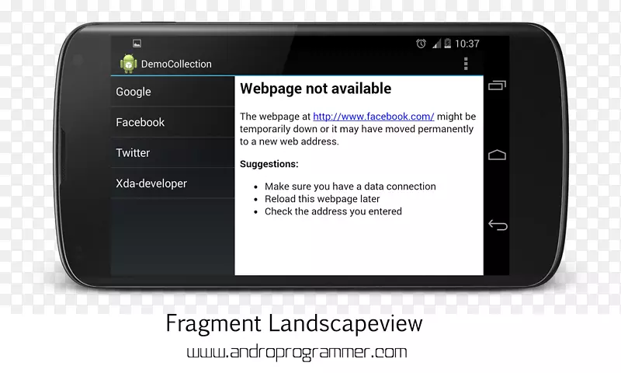Image resolution: width=621 pixels, height=373 pixels.
Task: Tap the recent apps navigation button
Action: pos(497,85)
